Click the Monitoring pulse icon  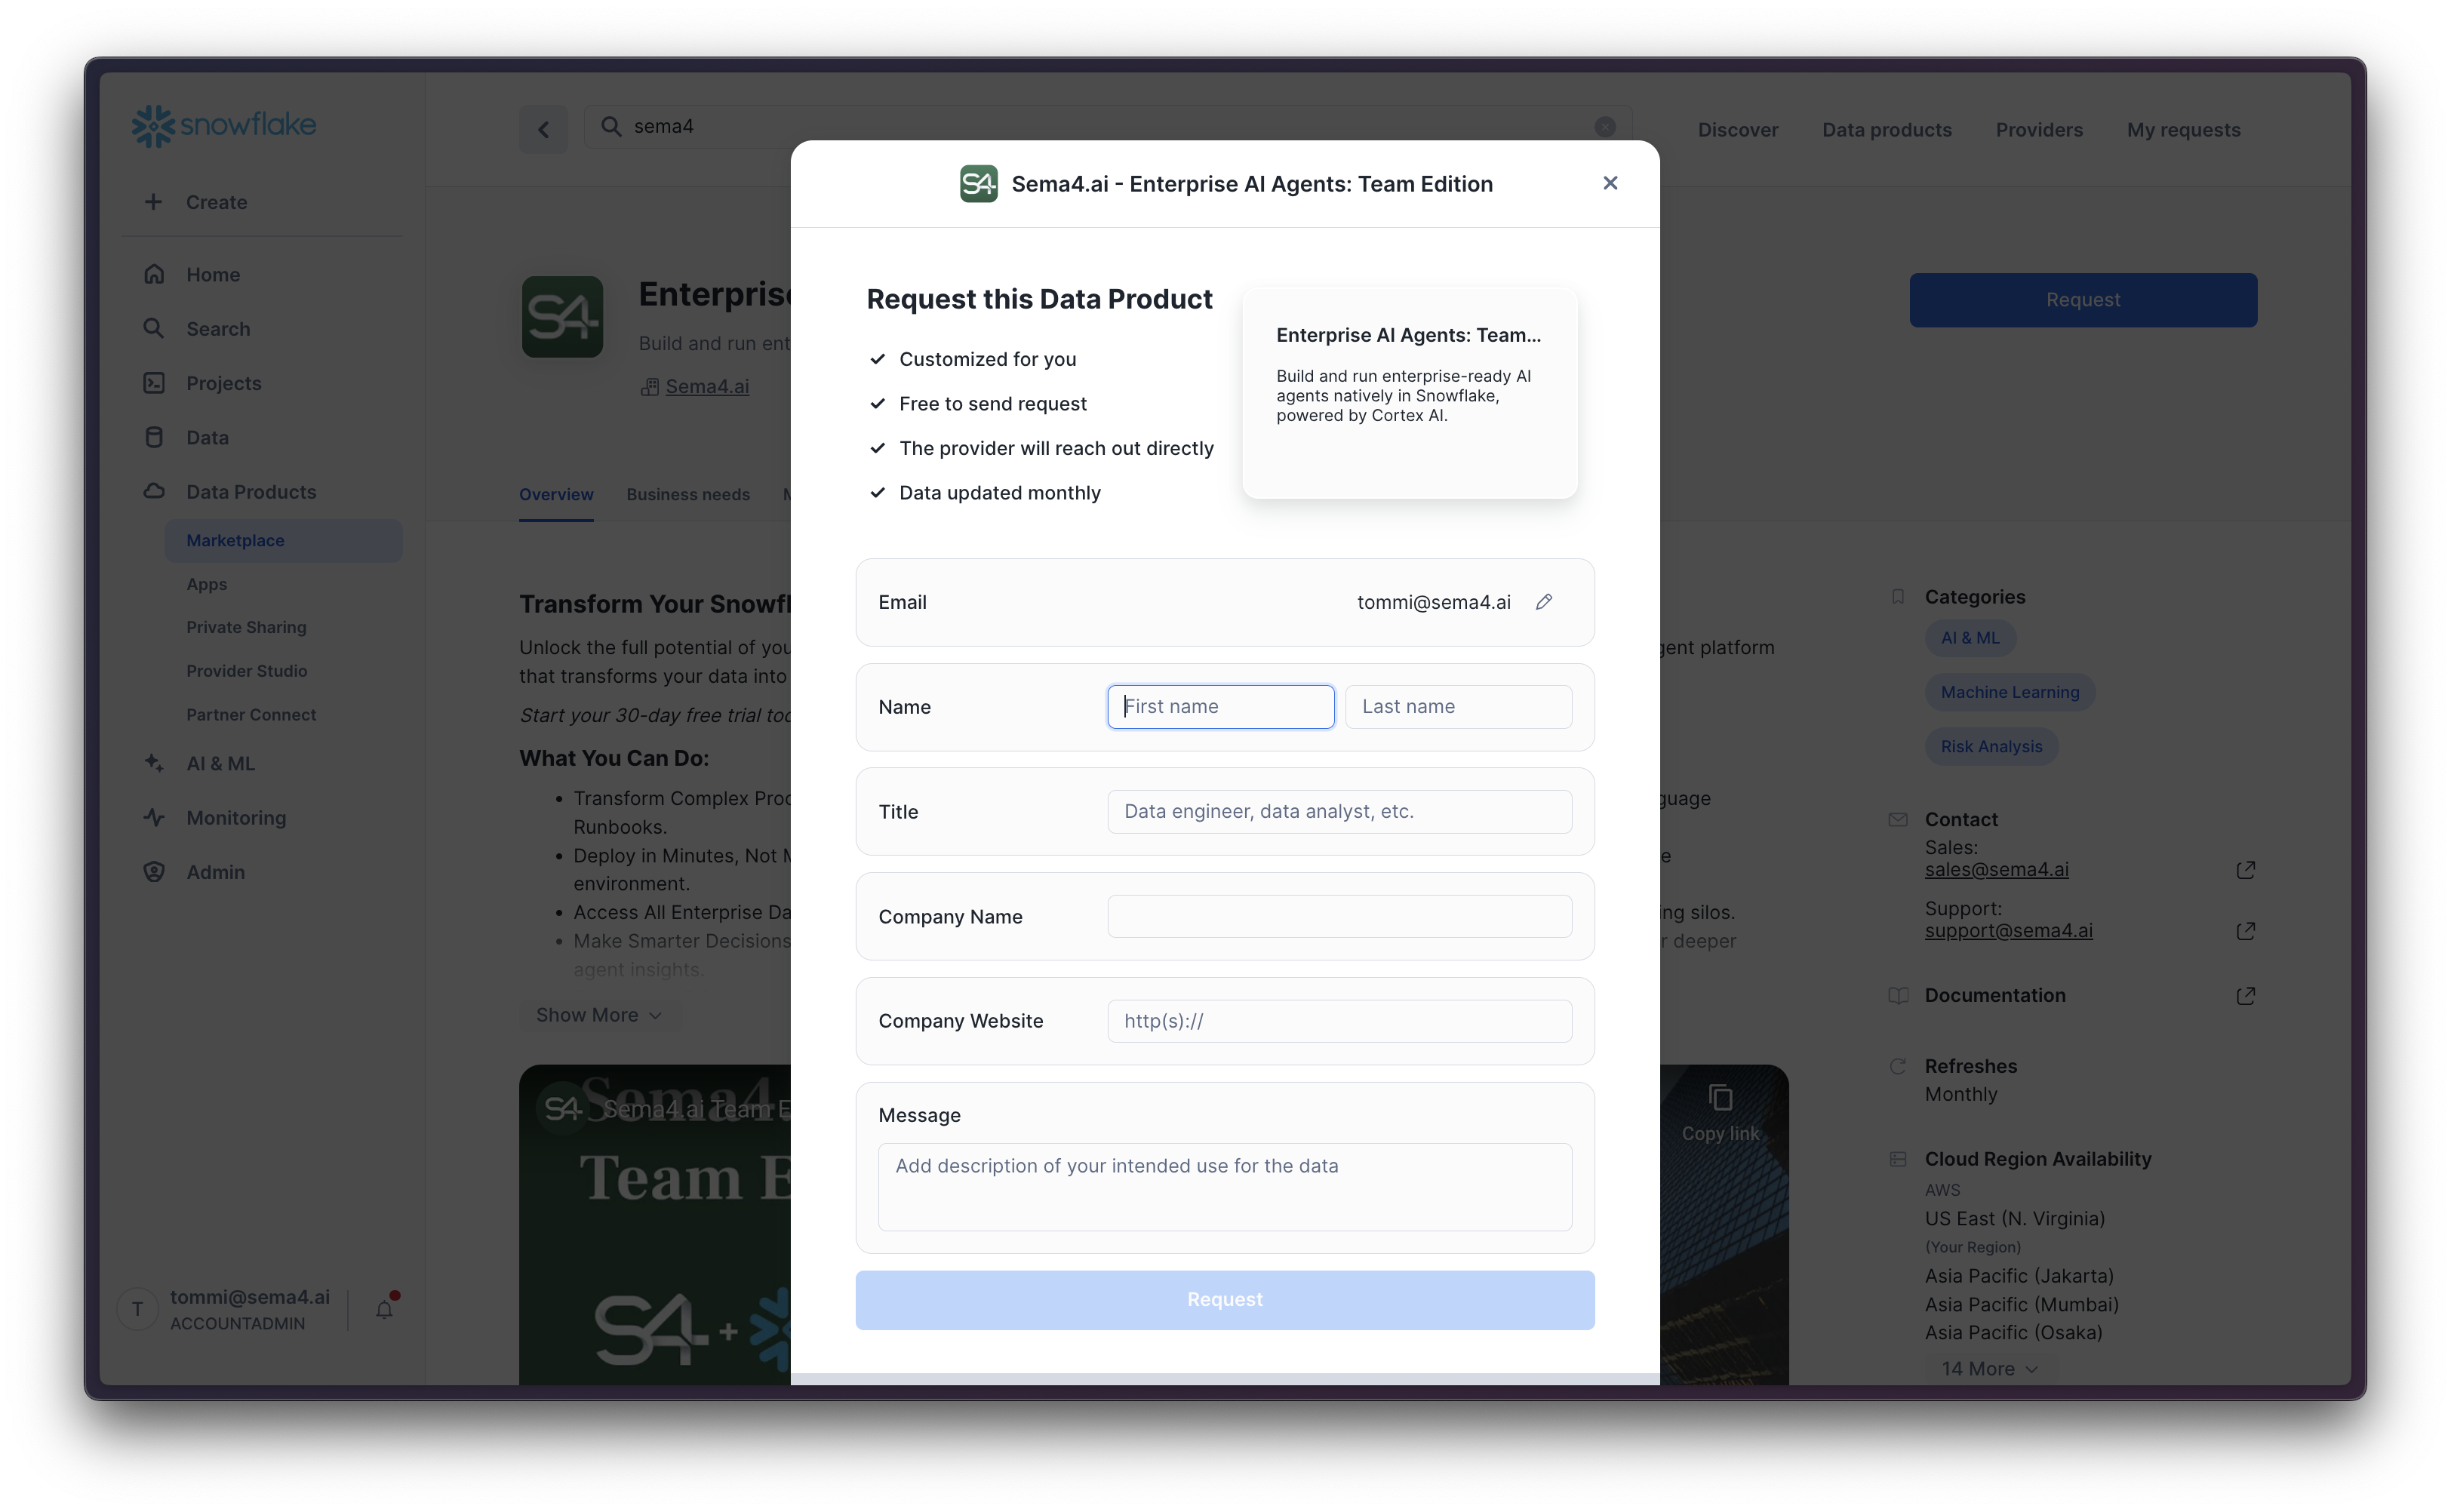click(153, 817)
